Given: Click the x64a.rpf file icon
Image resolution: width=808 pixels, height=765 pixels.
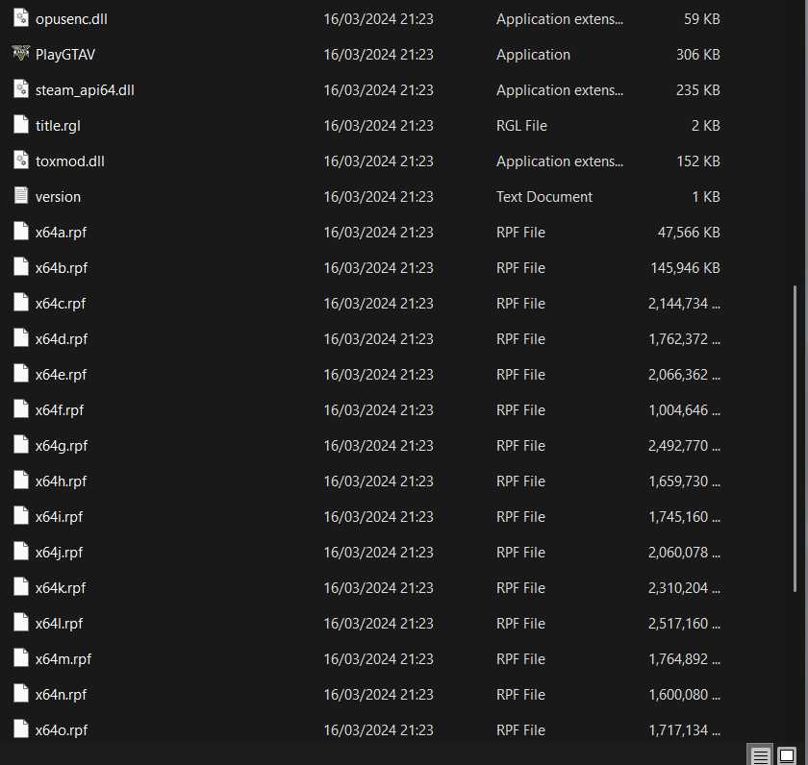Looking at the screenshot, I should (x=20, y=231).
